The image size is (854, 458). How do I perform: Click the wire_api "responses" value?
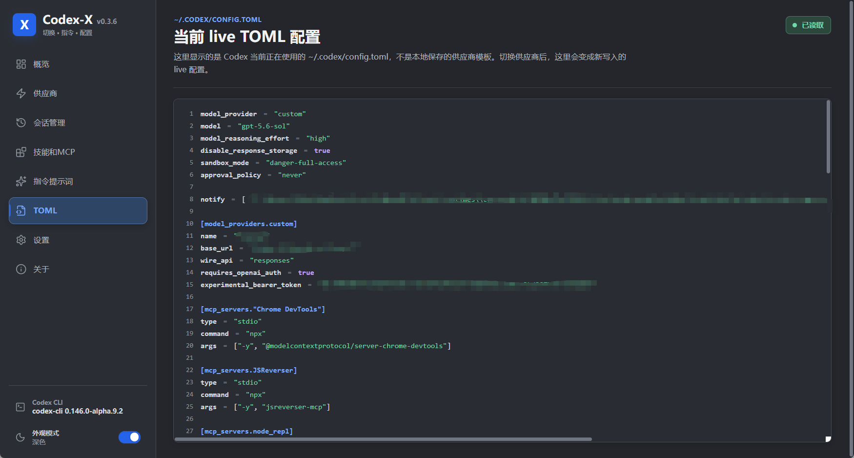pyautogui.click(x=272, y=260)
